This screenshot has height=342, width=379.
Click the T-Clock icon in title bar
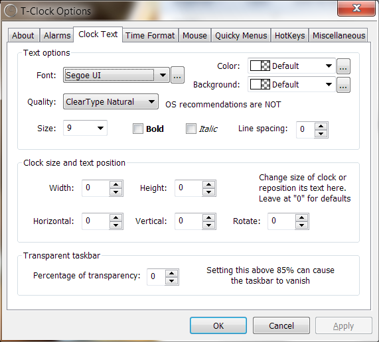tap(11, 11)
